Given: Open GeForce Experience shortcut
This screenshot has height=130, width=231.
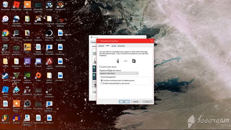Looking at the screenshot, I should 27,78.
